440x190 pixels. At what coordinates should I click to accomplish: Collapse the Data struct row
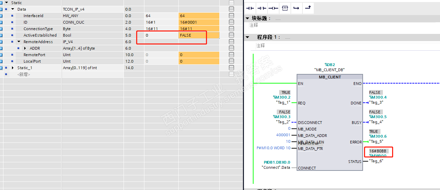13,9
